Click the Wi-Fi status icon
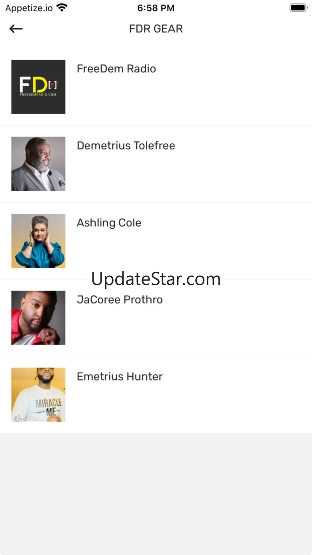 pyautogui.click(x=62, y=8)
